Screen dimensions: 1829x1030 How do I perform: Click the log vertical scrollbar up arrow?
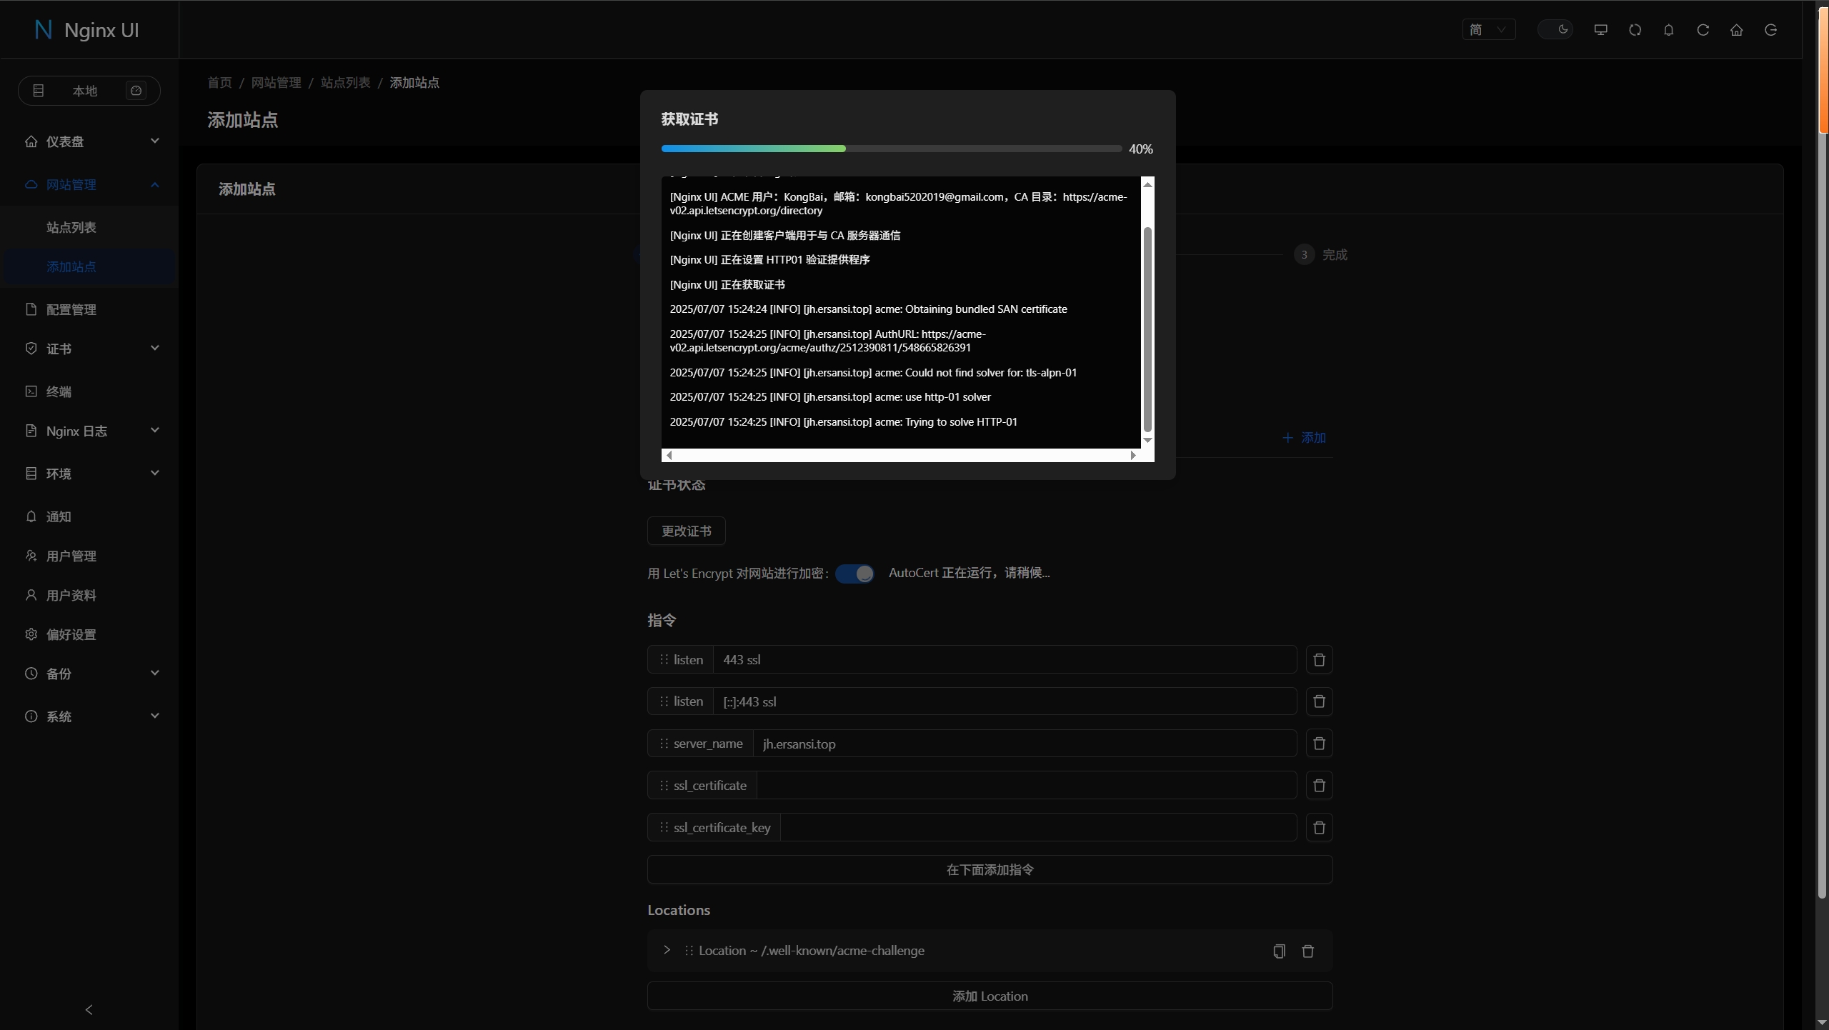click(1147, 184)
